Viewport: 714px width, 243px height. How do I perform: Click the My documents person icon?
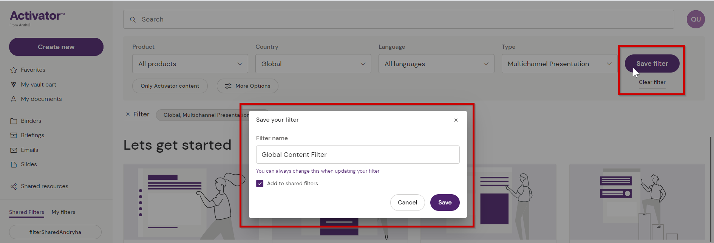tap(14, 99)
